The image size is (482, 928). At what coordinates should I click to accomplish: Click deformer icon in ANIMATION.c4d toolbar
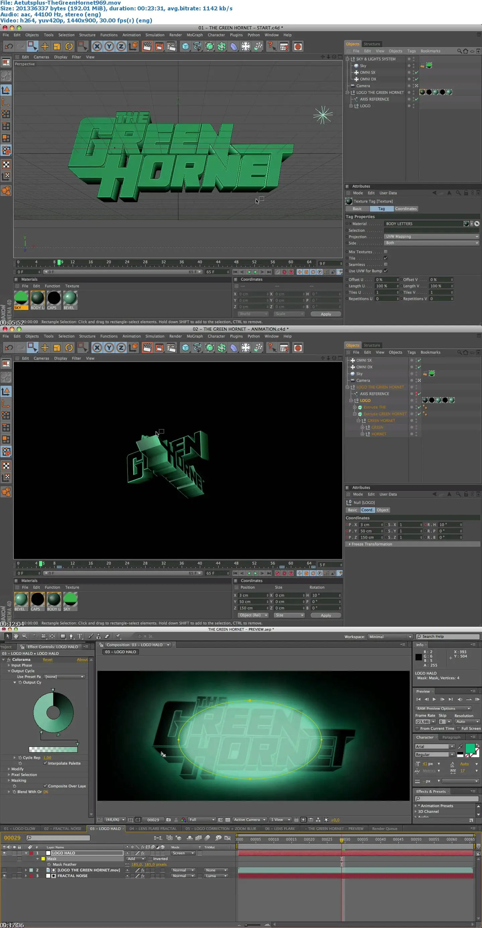(x=234, y=347)
